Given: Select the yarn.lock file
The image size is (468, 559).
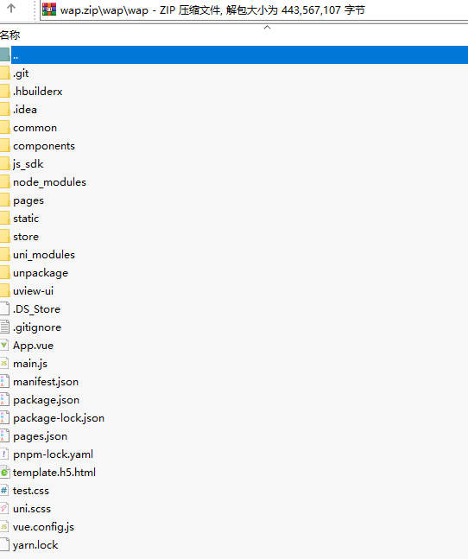Looking at the screenshot, I should 35,545.
